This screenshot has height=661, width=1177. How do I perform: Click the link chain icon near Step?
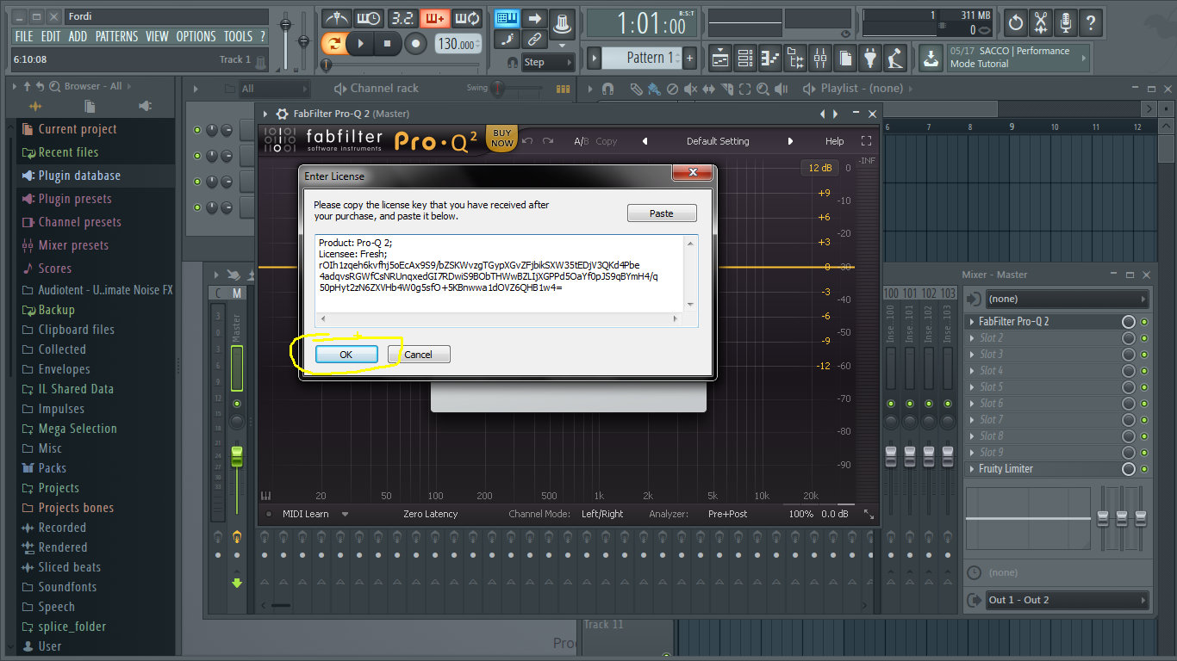(534, 39)
